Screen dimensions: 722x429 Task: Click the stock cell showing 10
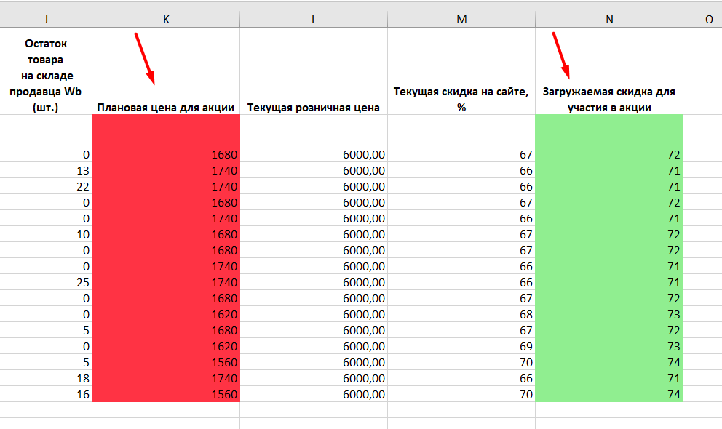pos(46,235)
